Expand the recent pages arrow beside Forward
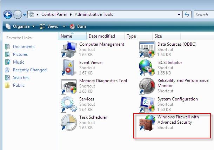Image resolution: width=214 pixels, height=150 pixels. pyautogui.click(x=25, y=15)
